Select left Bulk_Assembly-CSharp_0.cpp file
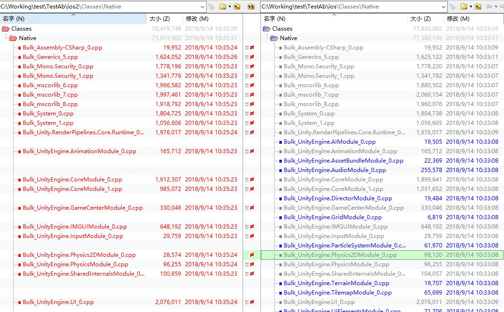This screenshot has height=312, width=504. point(62,48)
